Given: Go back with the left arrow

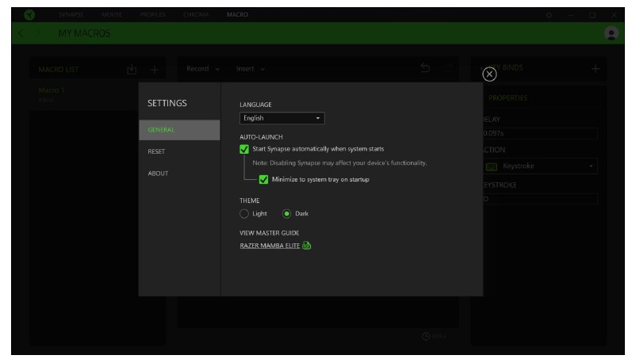Looking at the screenshot, I should point(21,33).
